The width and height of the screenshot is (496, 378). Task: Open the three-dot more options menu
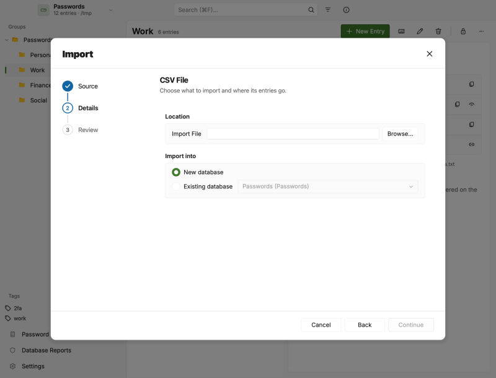(x=481, y=31)
